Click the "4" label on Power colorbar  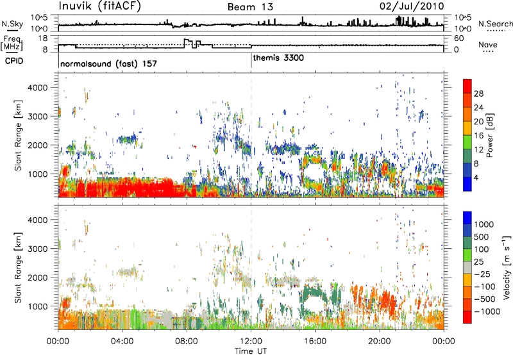[476, 178]
